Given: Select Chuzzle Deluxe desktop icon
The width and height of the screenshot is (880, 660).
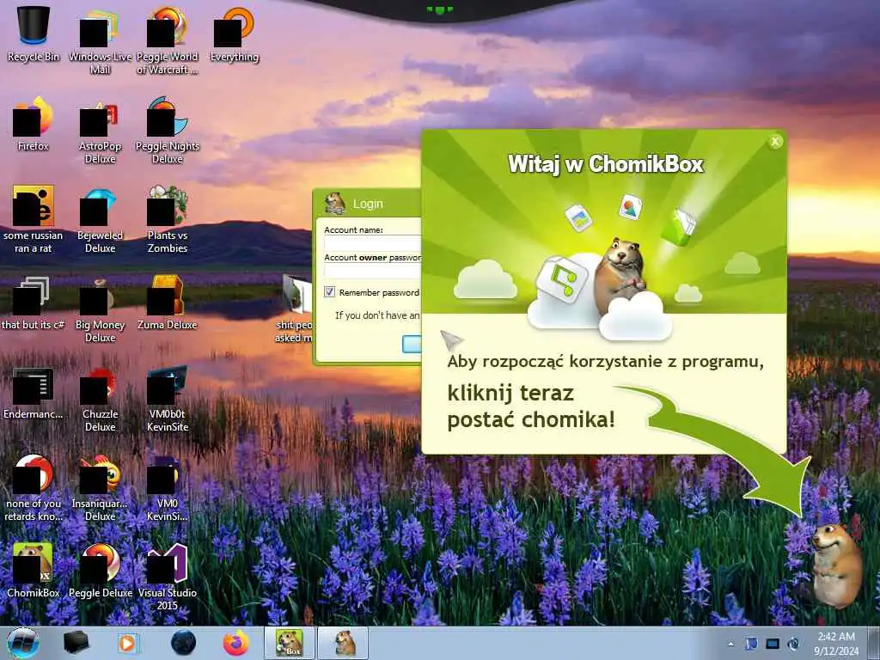Looking at the screenshot, I should tap(100, 399).
